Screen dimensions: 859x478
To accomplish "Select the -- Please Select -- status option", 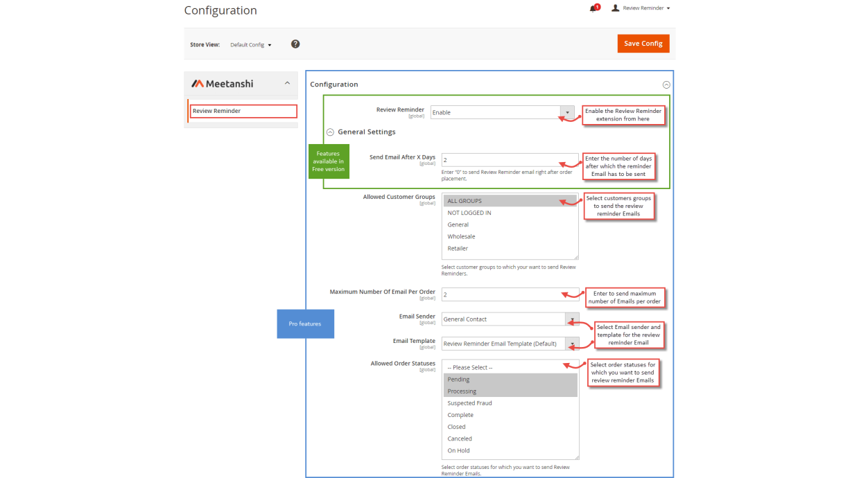I will coord(510,368).
